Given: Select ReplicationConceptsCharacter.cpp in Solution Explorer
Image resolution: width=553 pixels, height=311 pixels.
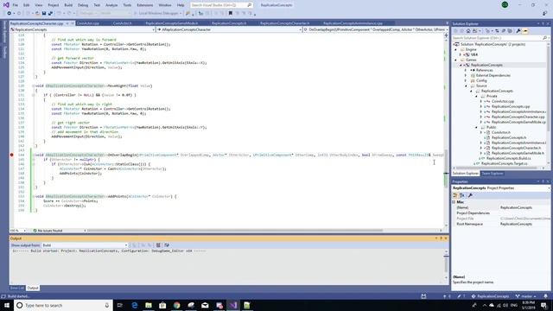Looking at the screenshot, I should (x=518, y=117).
